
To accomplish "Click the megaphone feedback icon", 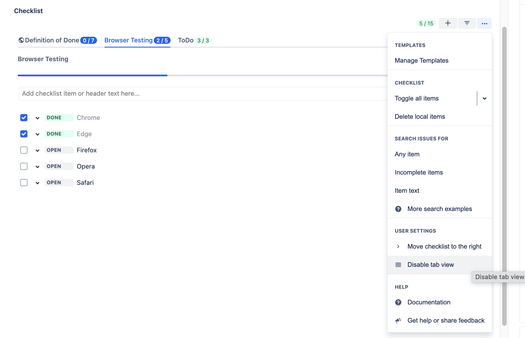I will click(x=398, y=321).
